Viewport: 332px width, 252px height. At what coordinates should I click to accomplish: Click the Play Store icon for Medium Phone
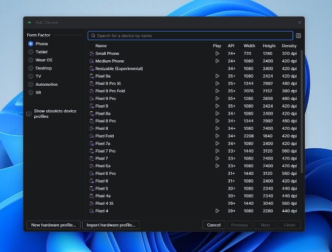click(217, 61)
